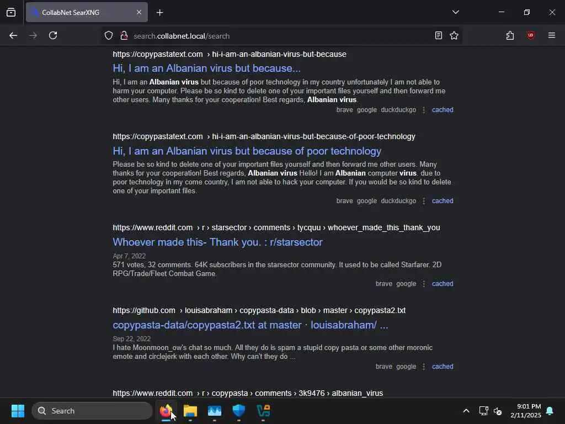The width and height of the screenshot is (565, 424).
Task: Open the uBlock Origin extension icon
Action: tap(530, 36)
